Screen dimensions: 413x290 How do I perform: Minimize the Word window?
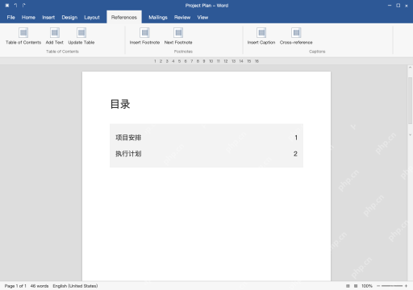[x=390, y=6]
